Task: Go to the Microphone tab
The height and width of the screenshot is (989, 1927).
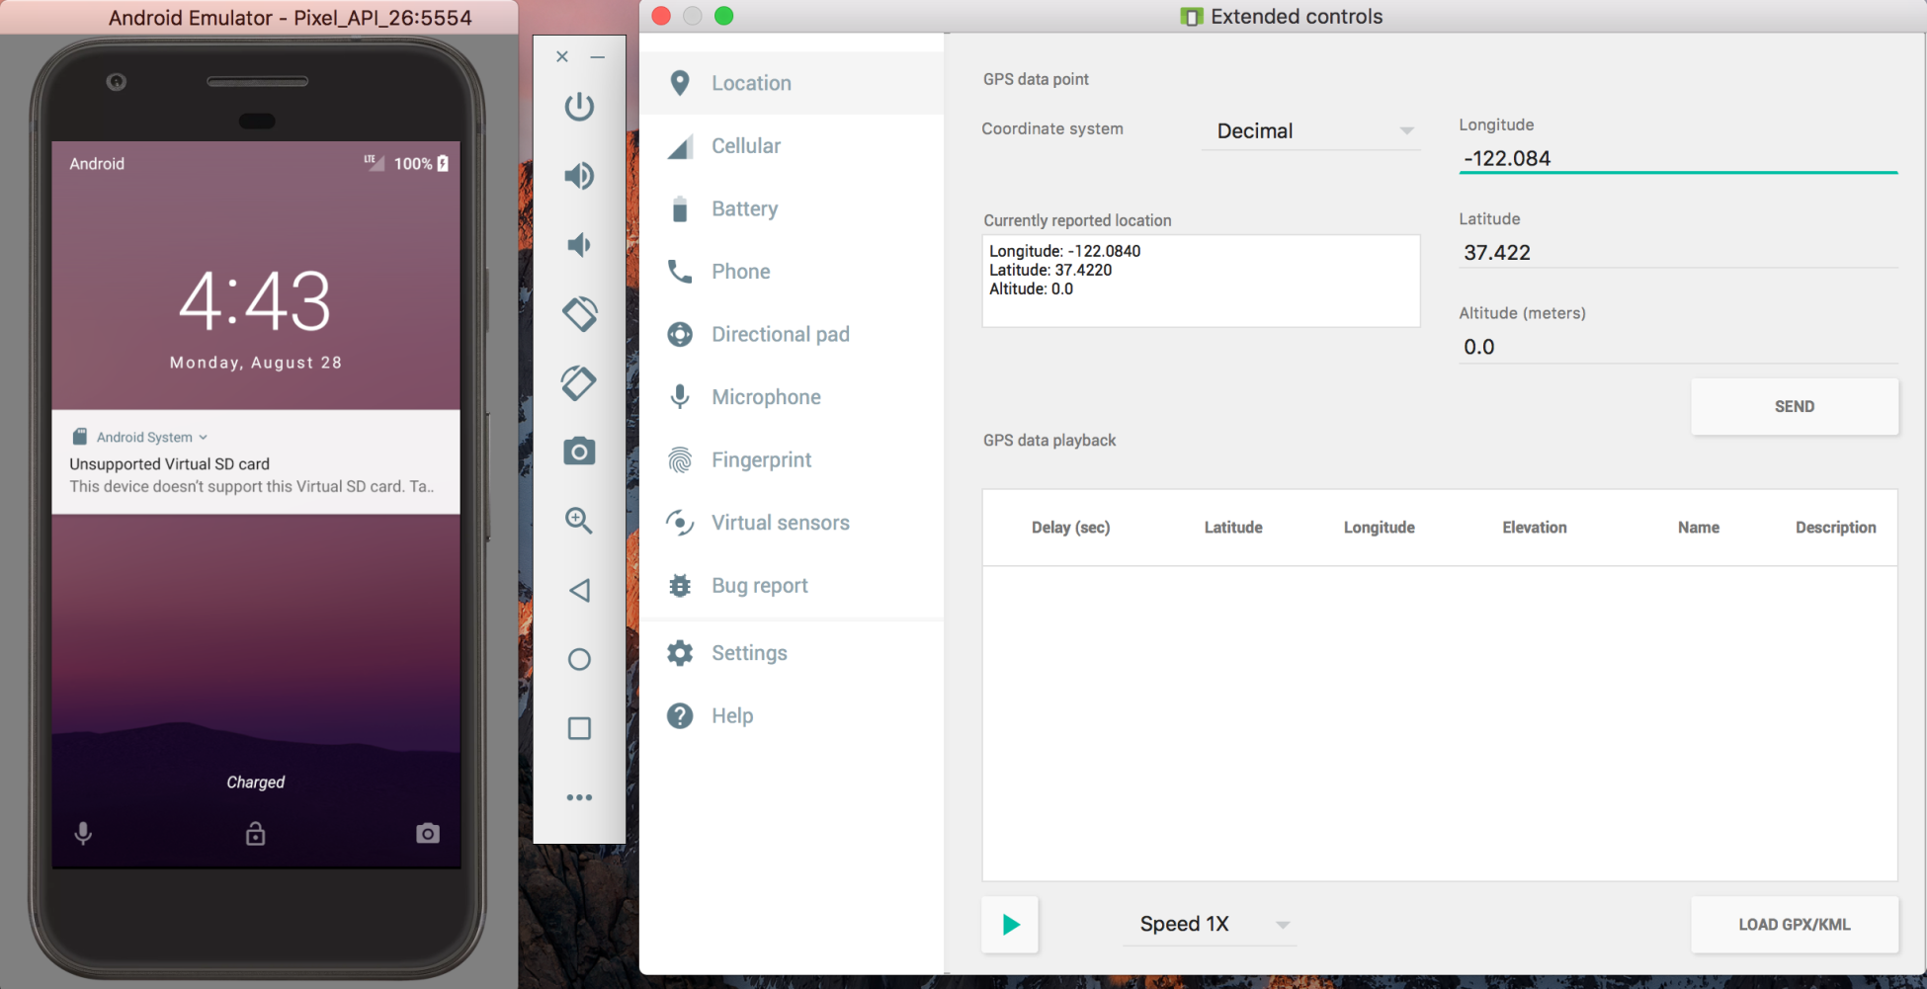Action: tap(792, 397)
